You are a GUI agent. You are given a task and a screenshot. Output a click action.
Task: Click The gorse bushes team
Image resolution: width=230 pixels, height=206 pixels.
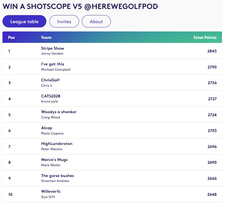pos(57,176)
